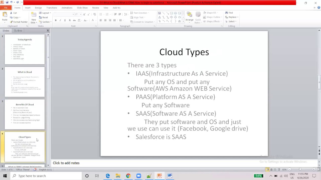The image size is (321, 180).
Task: Open the font color dropdown
Action: coord(96,20)
